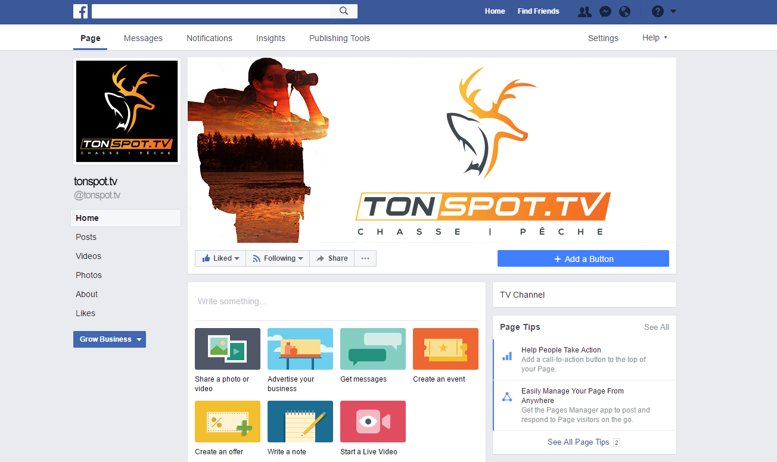Open the Help dropdown in the page bar

654,38
